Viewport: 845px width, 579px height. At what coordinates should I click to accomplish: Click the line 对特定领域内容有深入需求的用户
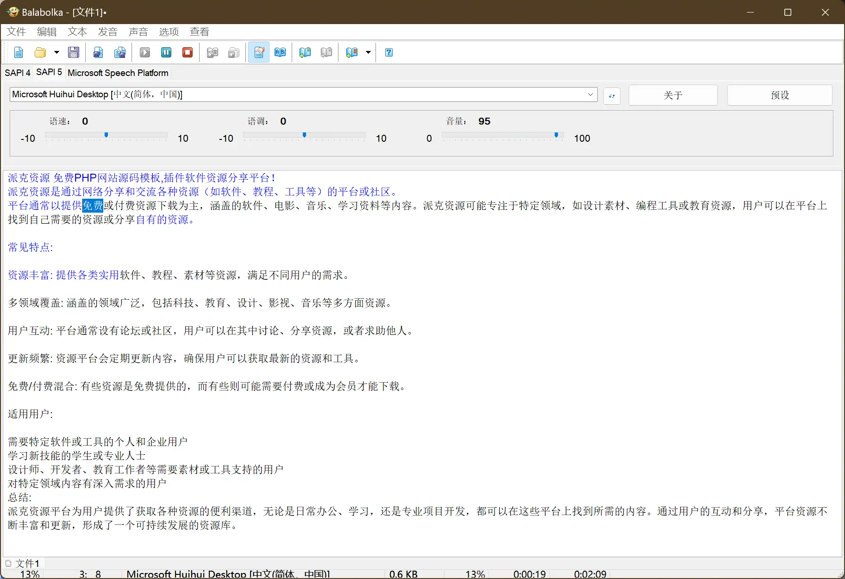point(88,484)
